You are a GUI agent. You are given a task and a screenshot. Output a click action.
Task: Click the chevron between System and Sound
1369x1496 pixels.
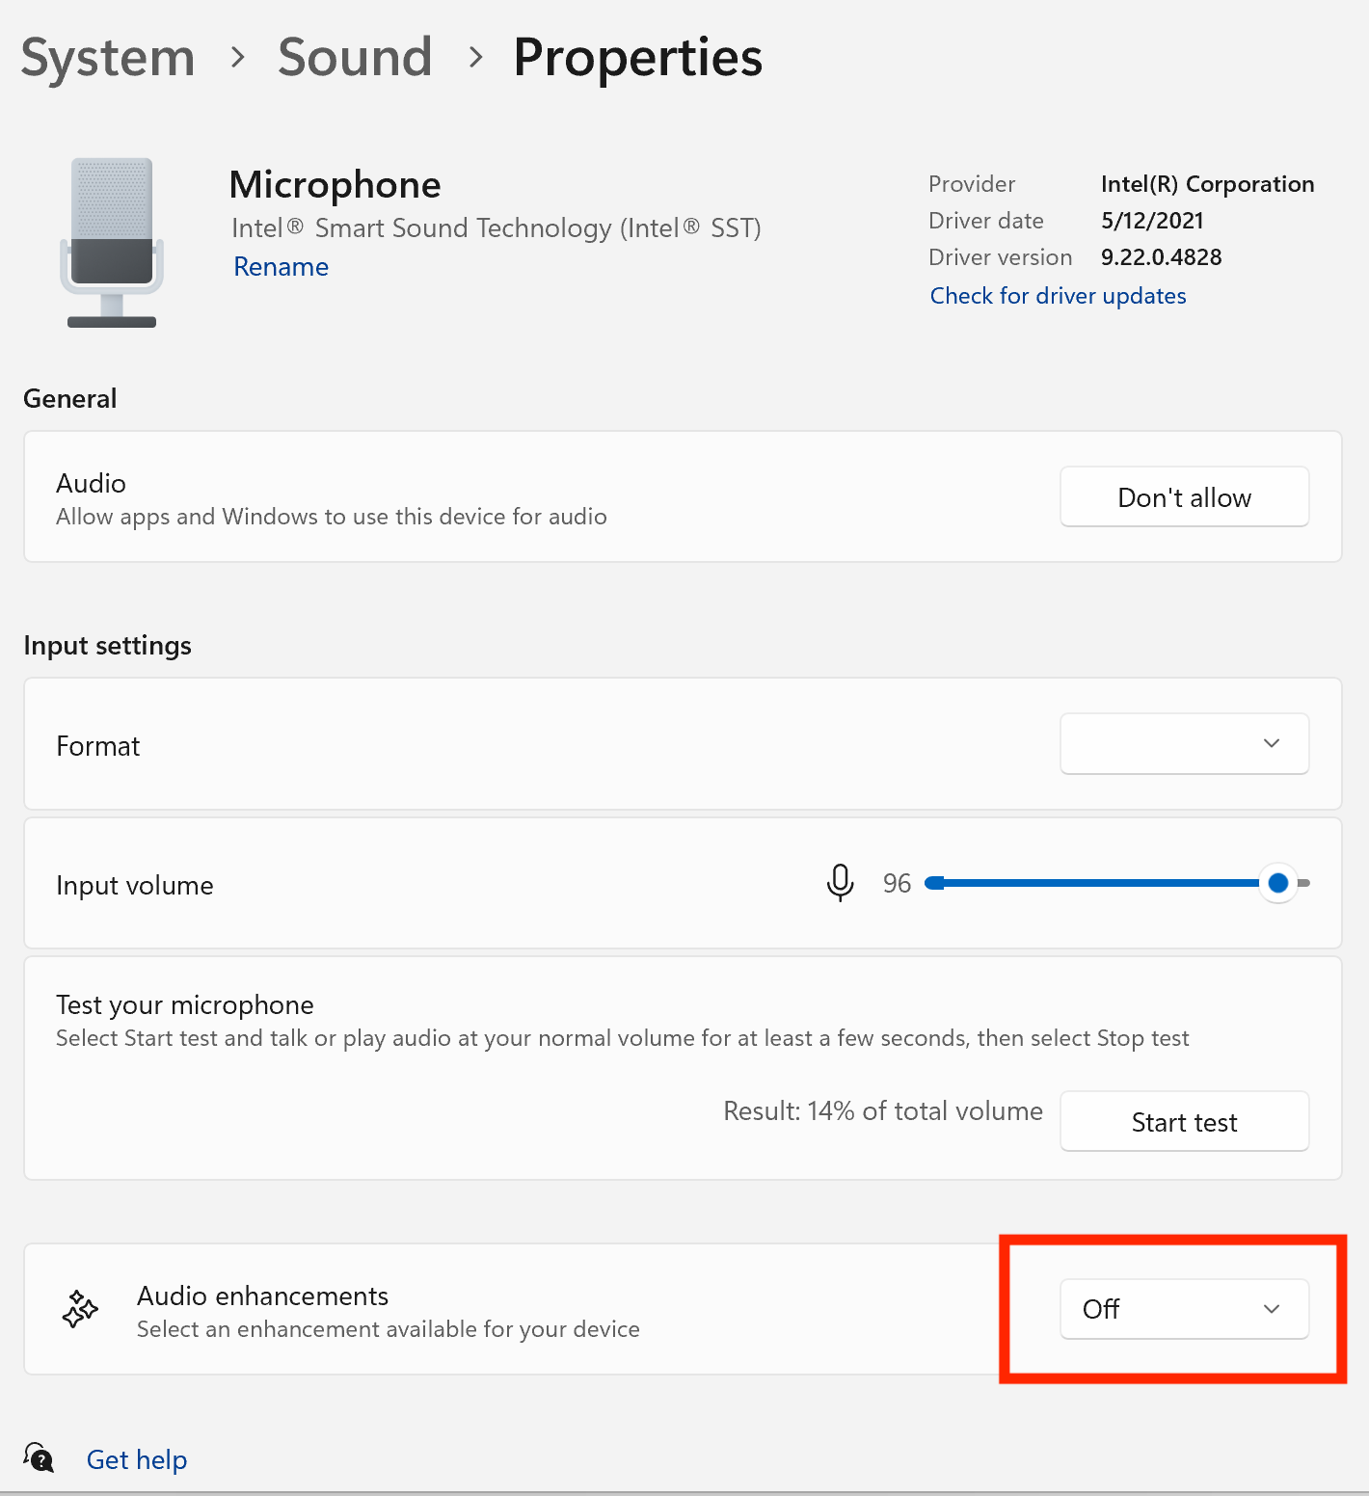(x=237, y=58)
